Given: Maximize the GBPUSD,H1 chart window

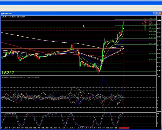Looking at the screenshot, I should (157, 14).
